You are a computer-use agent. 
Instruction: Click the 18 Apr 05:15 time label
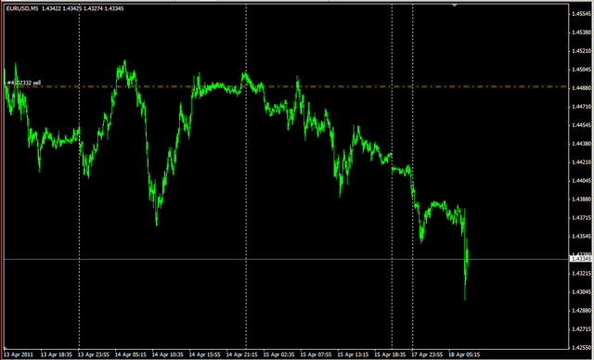point(464,354)
